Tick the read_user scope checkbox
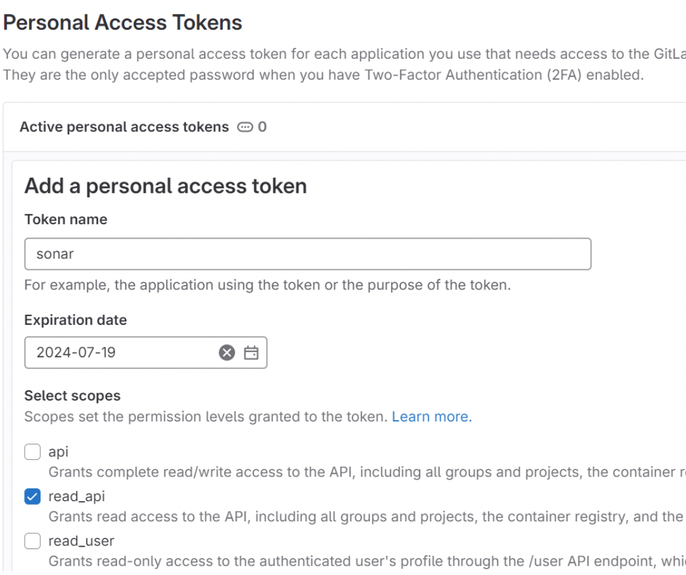Screen dimensions: 686x575 [x=32, y=541]
